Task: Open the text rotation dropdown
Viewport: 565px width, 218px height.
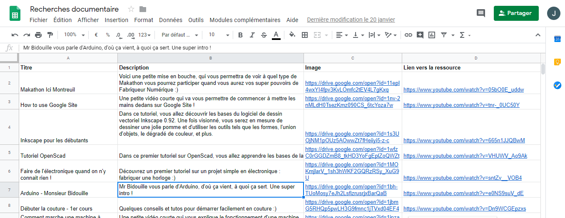Action: click(391, 35)
